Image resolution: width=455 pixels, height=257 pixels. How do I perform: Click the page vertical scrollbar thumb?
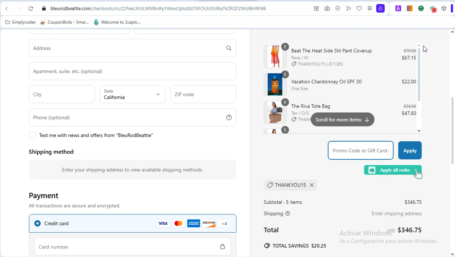coord(452,130)
